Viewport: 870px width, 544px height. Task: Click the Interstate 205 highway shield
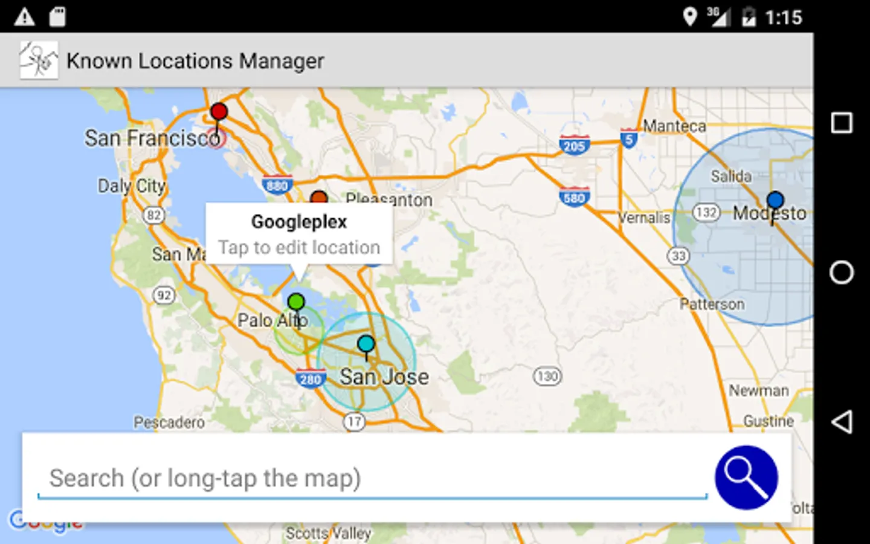574,145
